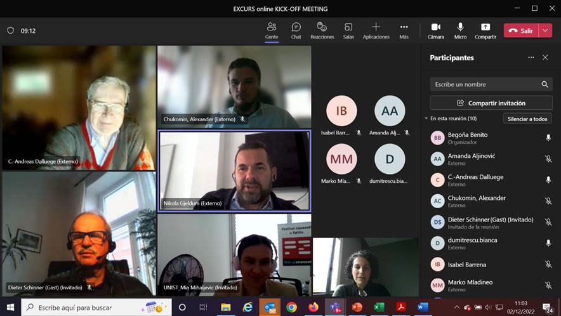Open Firefox from taskbar
The image size is (561, 316).
pyautogui.click(x=313, y=307)
